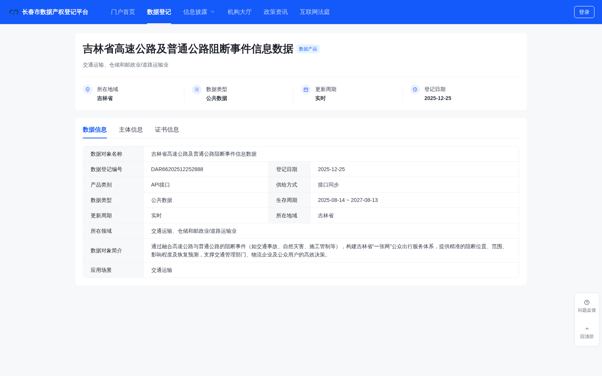602x376 pixels.
Task: Open 互联网法庭 navigation item
Action: [x=315, y=12]
